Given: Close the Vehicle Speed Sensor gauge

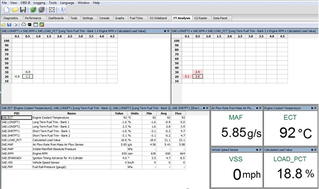Looking at the screenshot, I should coord(260,150).
